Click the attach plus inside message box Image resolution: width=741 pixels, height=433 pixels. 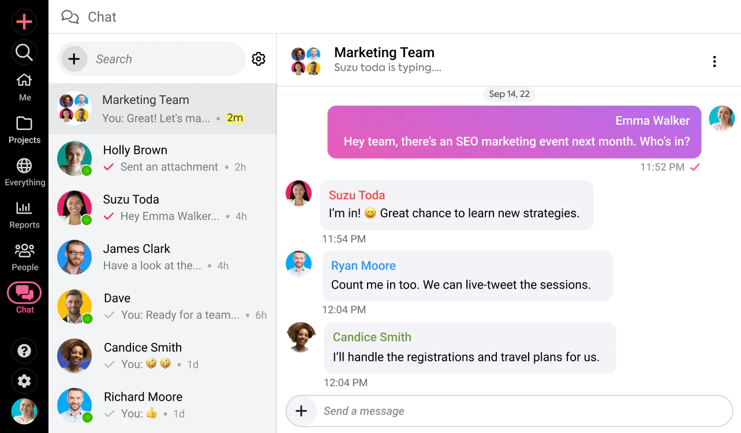(301, 410)
